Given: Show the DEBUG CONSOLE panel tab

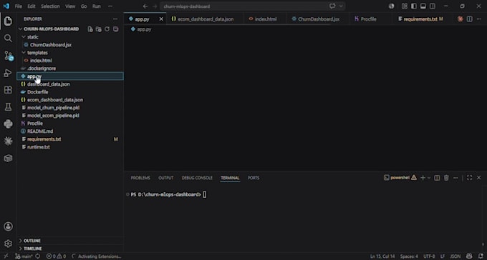Looking at the screenshot, I should pos(197,178).
